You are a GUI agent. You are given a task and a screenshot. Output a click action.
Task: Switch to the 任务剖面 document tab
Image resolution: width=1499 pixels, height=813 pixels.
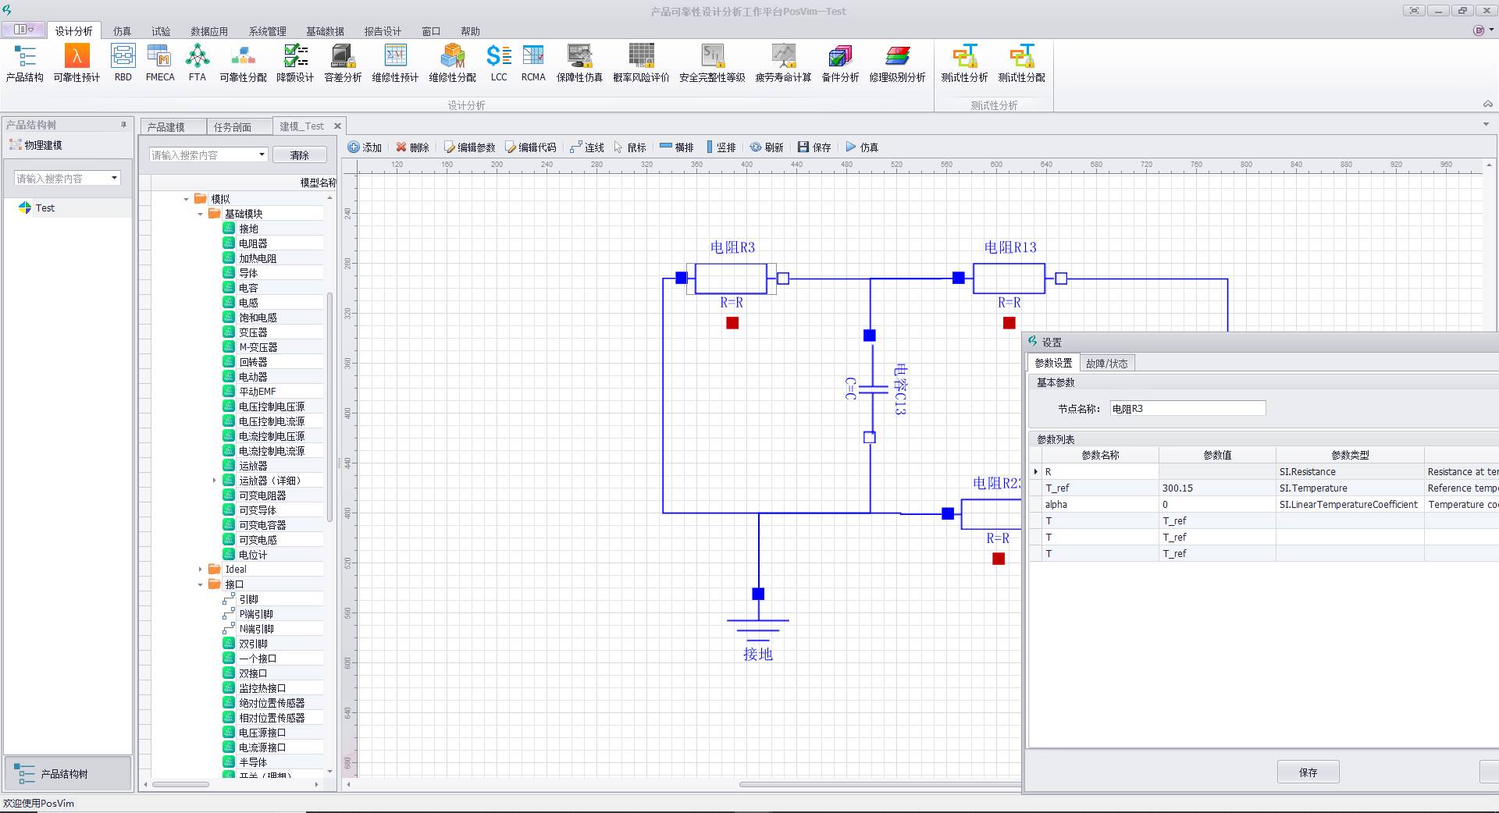tap(233, 126)
